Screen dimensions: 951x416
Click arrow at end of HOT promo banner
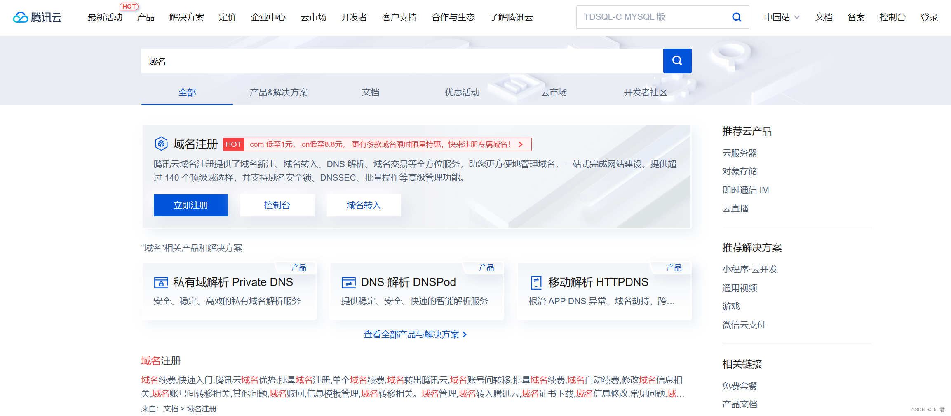pyautogui.click(x=521, y=144)
